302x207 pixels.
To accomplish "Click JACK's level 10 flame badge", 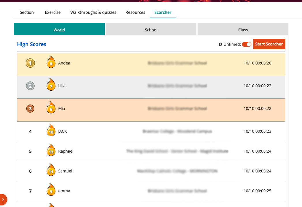I will pyautogui.click(x=51, y=130).
